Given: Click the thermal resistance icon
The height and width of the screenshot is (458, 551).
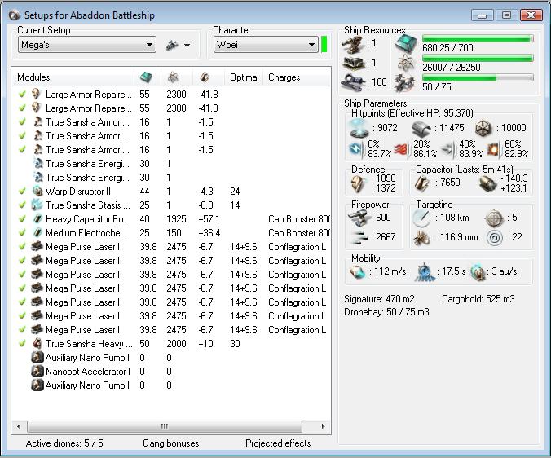Looking at the screenshot, I should (x=402, y=149).
